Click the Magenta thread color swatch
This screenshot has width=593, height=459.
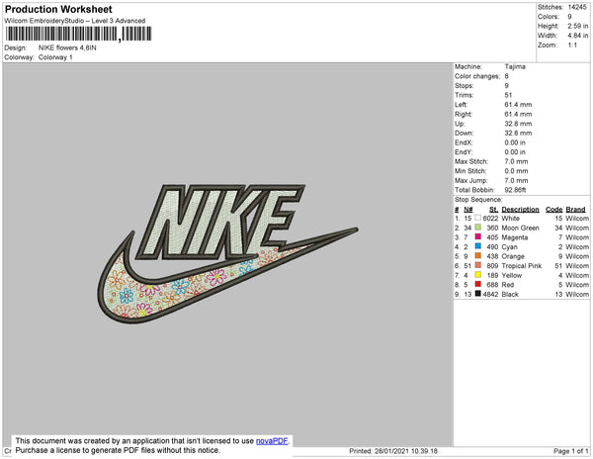[478, 236]
